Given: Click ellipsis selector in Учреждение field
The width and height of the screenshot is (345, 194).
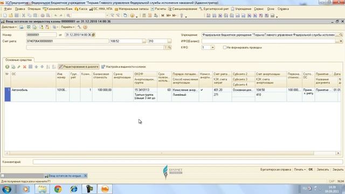Looking at the screenshot, I should [x=337, y=34].
